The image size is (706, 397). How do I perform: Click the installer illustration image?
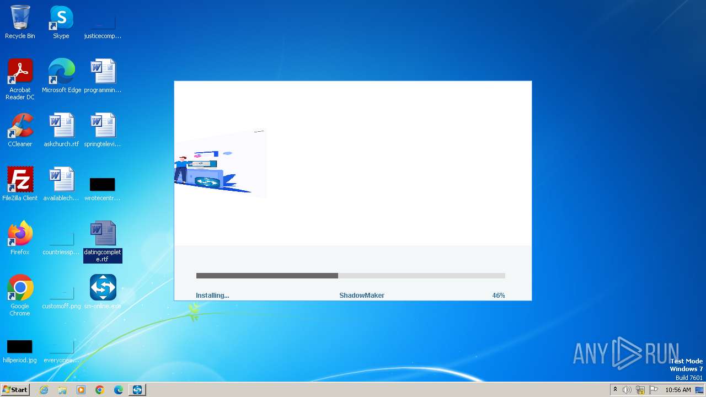pyautogui.click(x=220, y=164)
